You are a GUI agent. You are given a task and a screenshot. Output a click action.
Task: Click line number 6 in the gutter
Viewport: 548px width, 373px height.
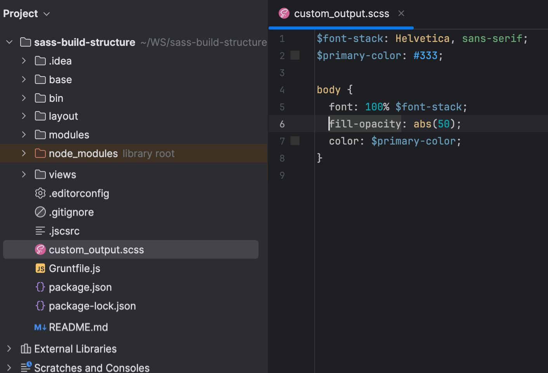click(282, 124)
